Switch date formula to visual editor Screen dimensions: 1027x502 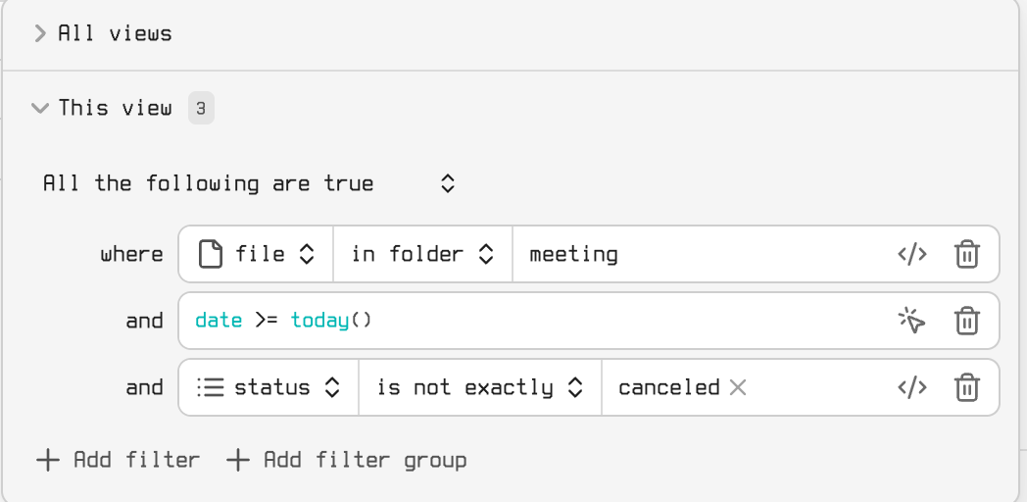point(911,321)
